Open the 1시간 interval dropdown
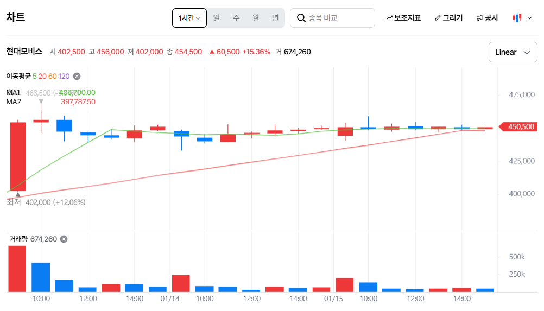544x311 pixels. pos(189,18)
